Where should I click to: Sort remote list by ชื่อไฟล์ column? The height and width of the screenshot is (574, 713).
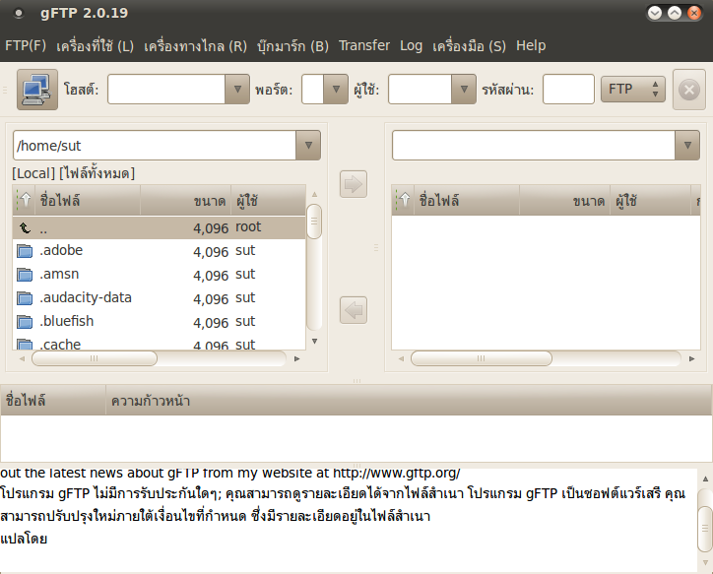coord(467,200)
